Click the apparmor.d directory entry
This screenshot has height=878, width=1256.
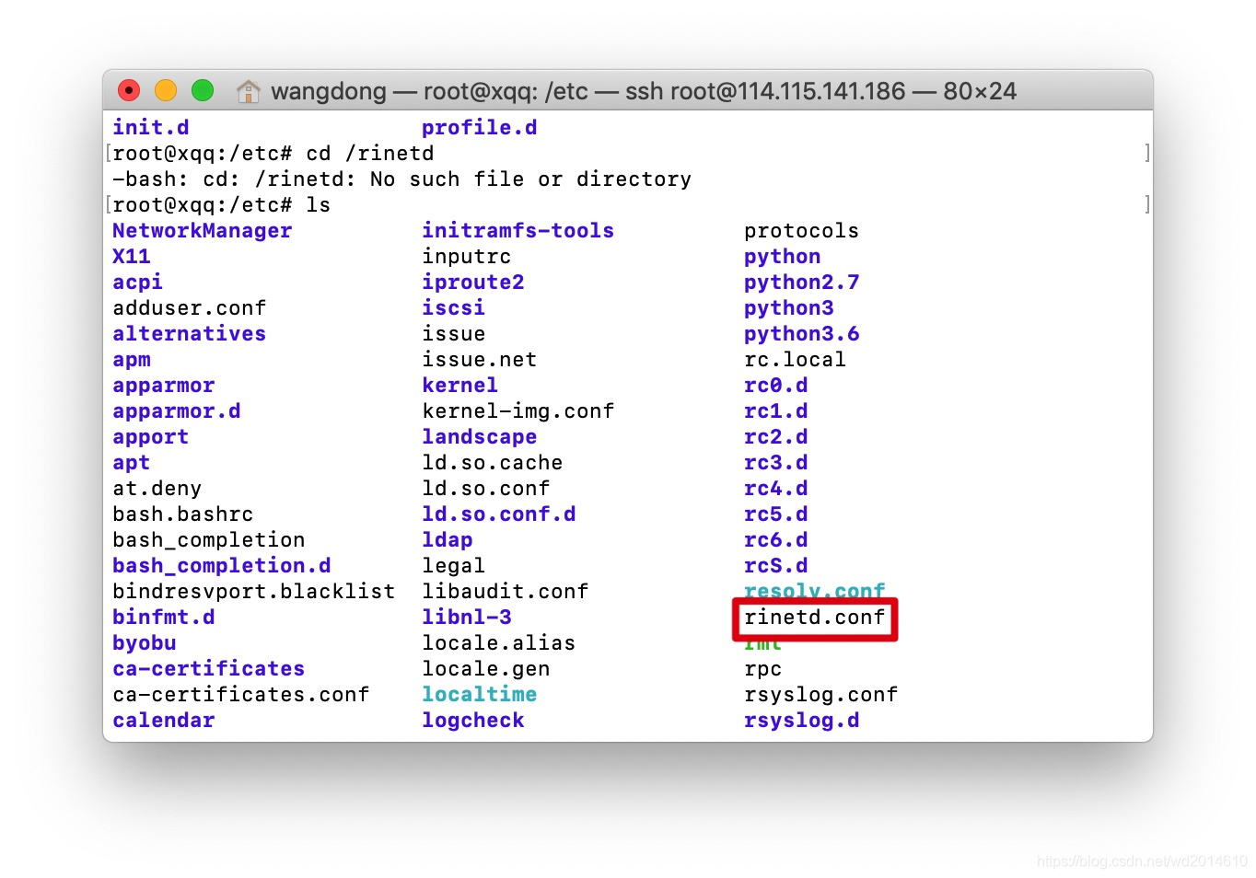pyautogui.click(x=177, y=411)
